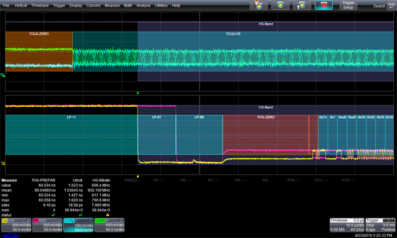Click the THS-ZERO decode region label
Screen dimensions: 397x238
(x=266, y=117)
